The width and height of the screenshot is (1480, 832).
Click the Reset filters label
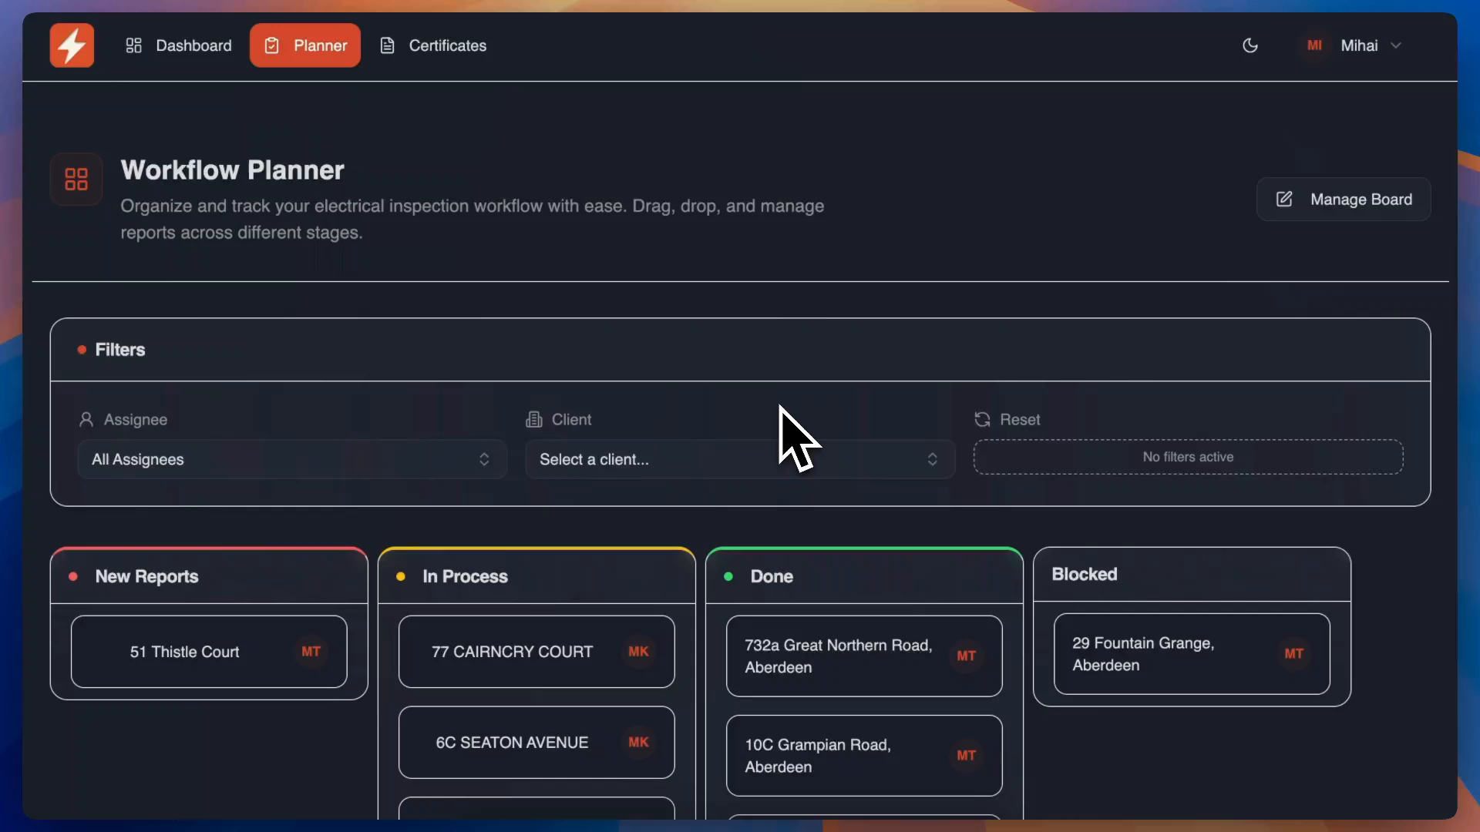pos(1020,420)
